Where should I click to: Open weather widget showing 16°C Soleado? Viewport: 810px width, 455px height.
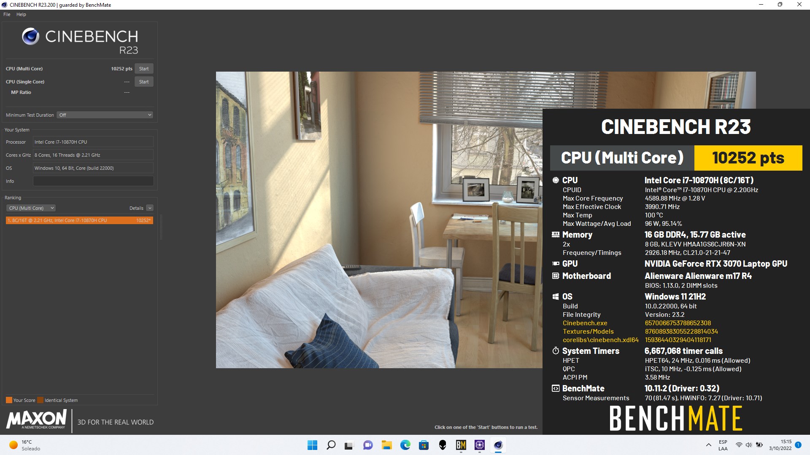point(25,445)
